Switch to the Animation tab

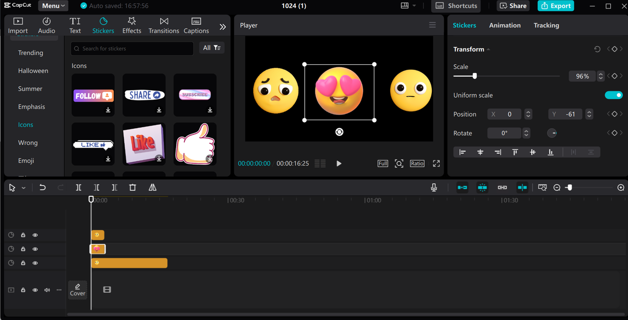(505, 25)
